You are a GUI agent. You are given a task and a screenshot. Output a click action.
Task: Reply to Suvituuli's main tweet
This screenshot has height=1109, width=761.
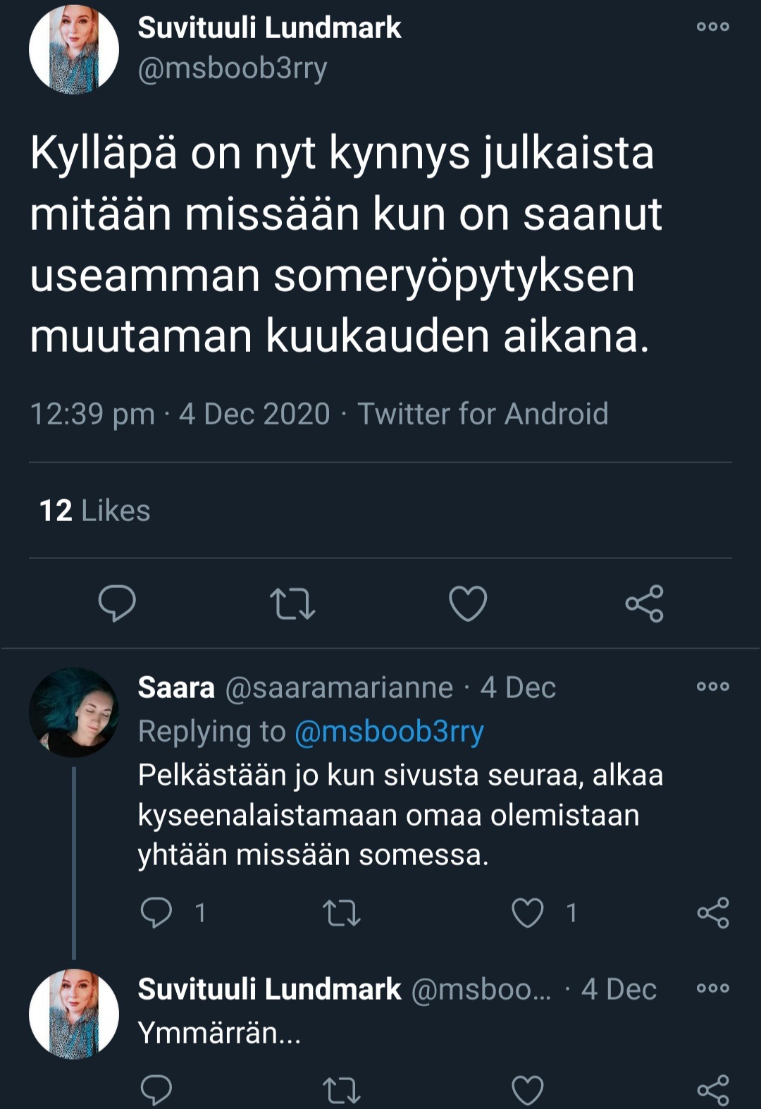[x=117, y=603]
